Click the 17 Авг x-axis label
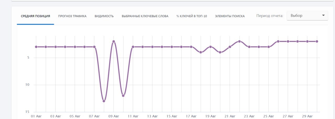This screenshot has height=119, width=335. (x=191, y=116)
